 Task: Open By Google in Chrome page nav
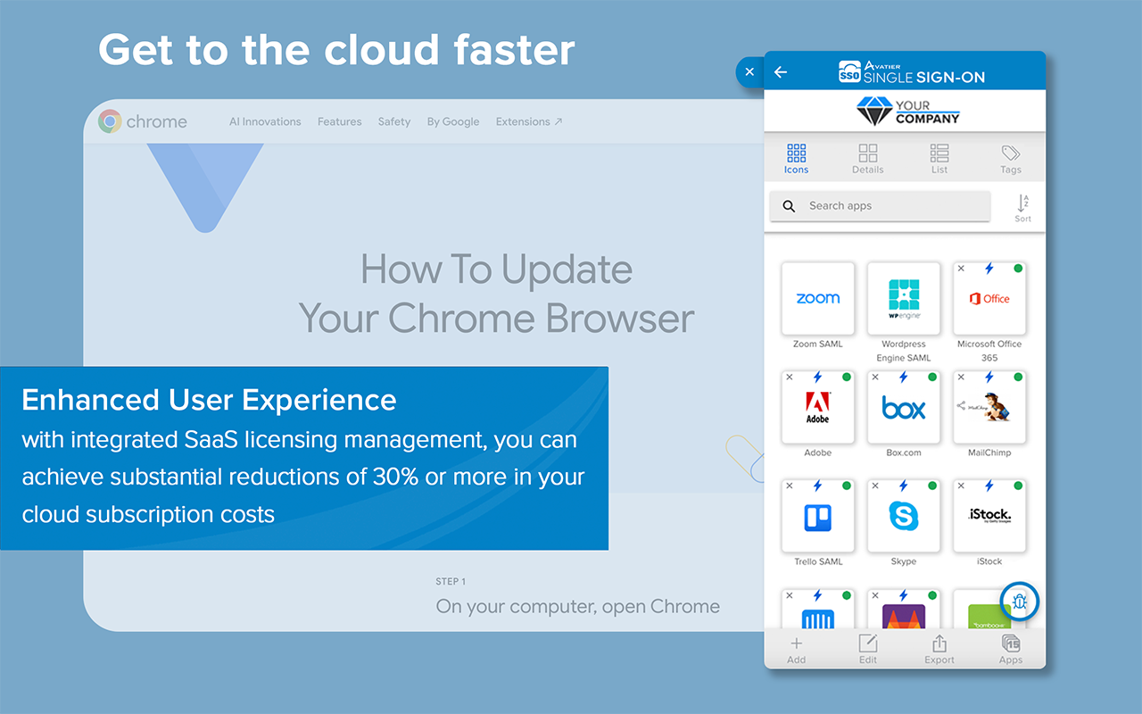tap(453, 121)
